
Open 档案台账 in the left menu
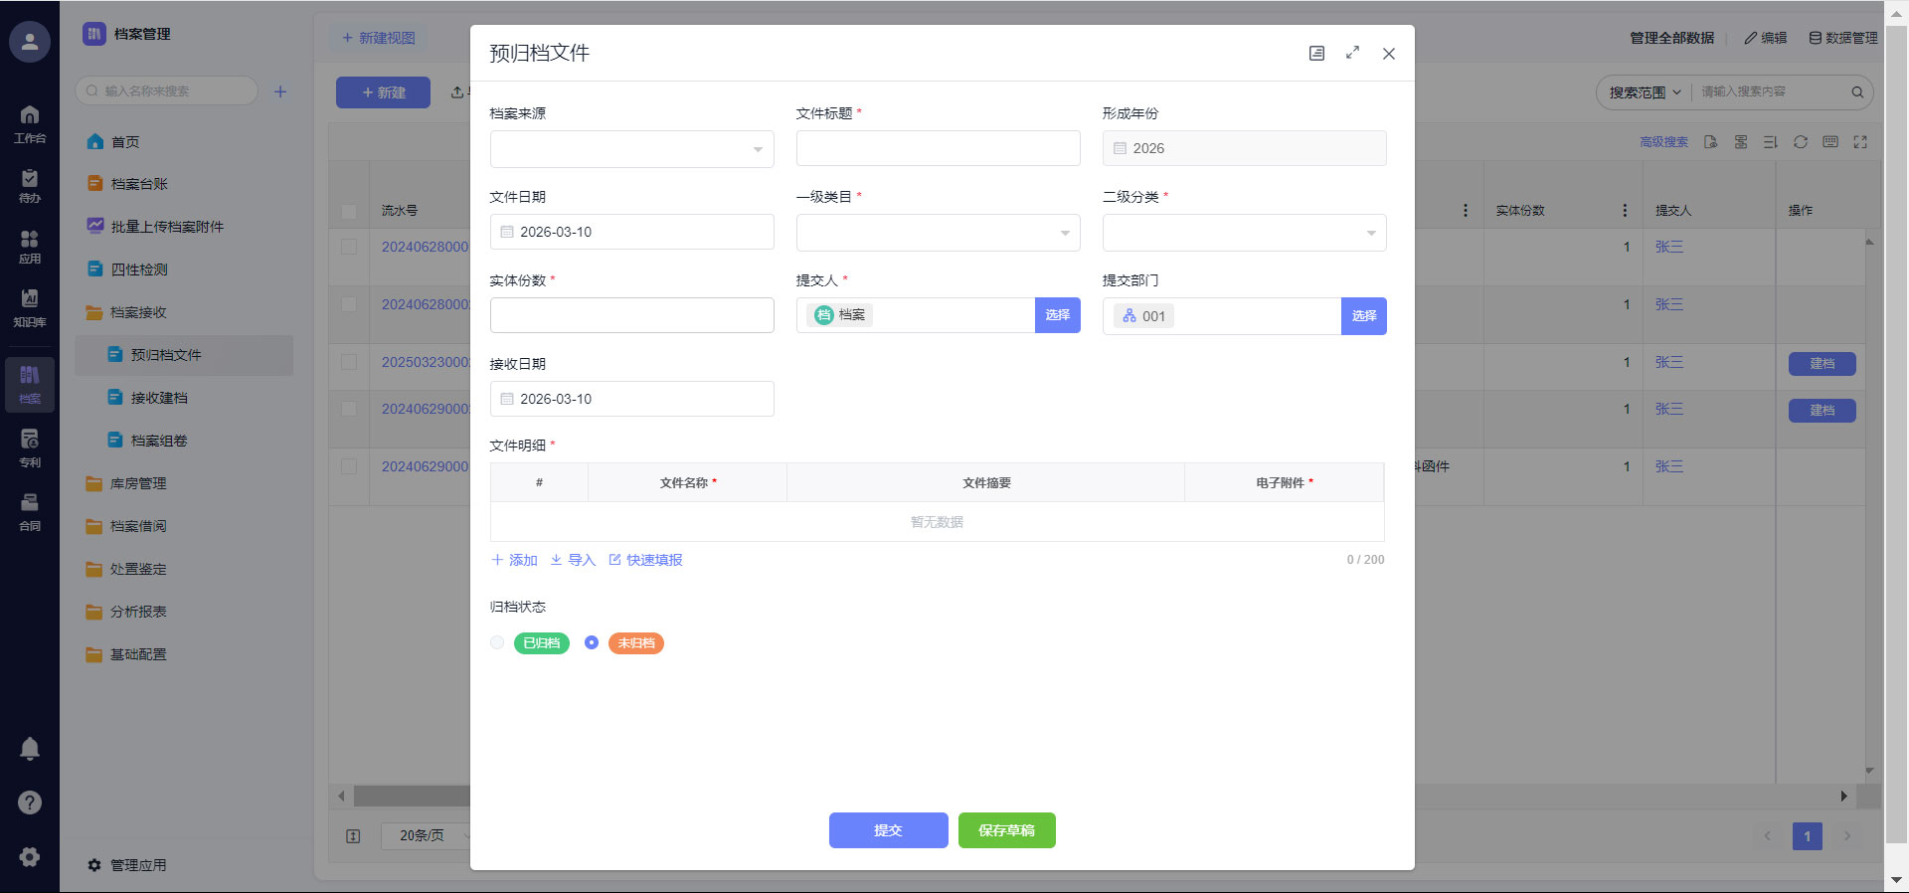139,184
